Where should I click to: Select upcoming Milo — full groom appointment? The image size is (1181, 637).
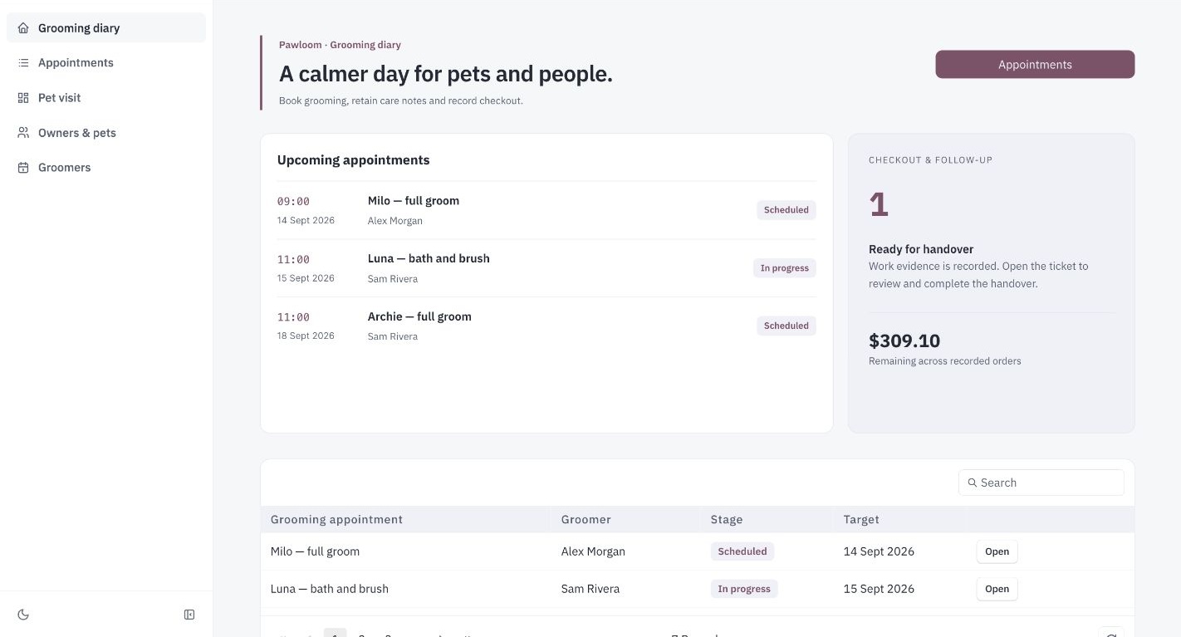coord(546,210)
